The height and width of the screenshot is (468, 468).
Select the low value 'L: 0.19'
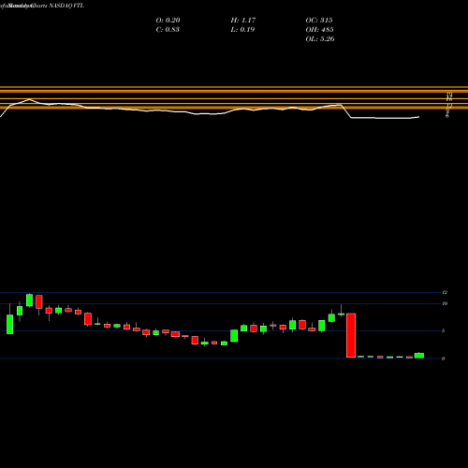click(x=242, y=29)
